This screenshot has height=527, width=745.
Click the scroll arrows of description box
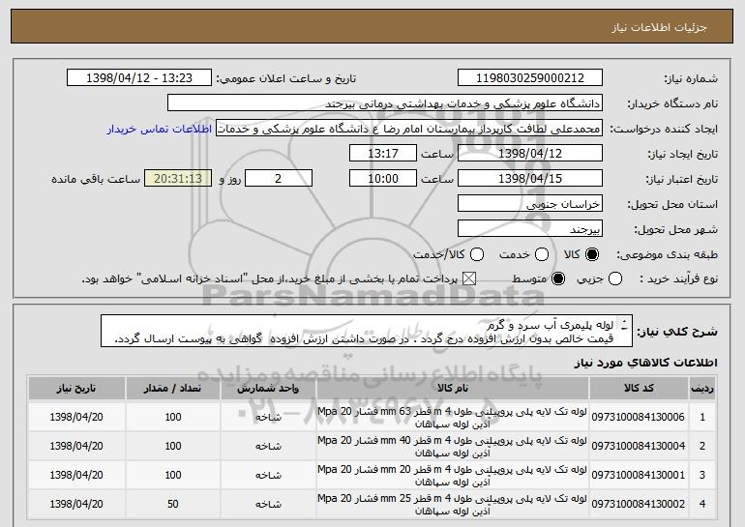[x=624, y=325]
